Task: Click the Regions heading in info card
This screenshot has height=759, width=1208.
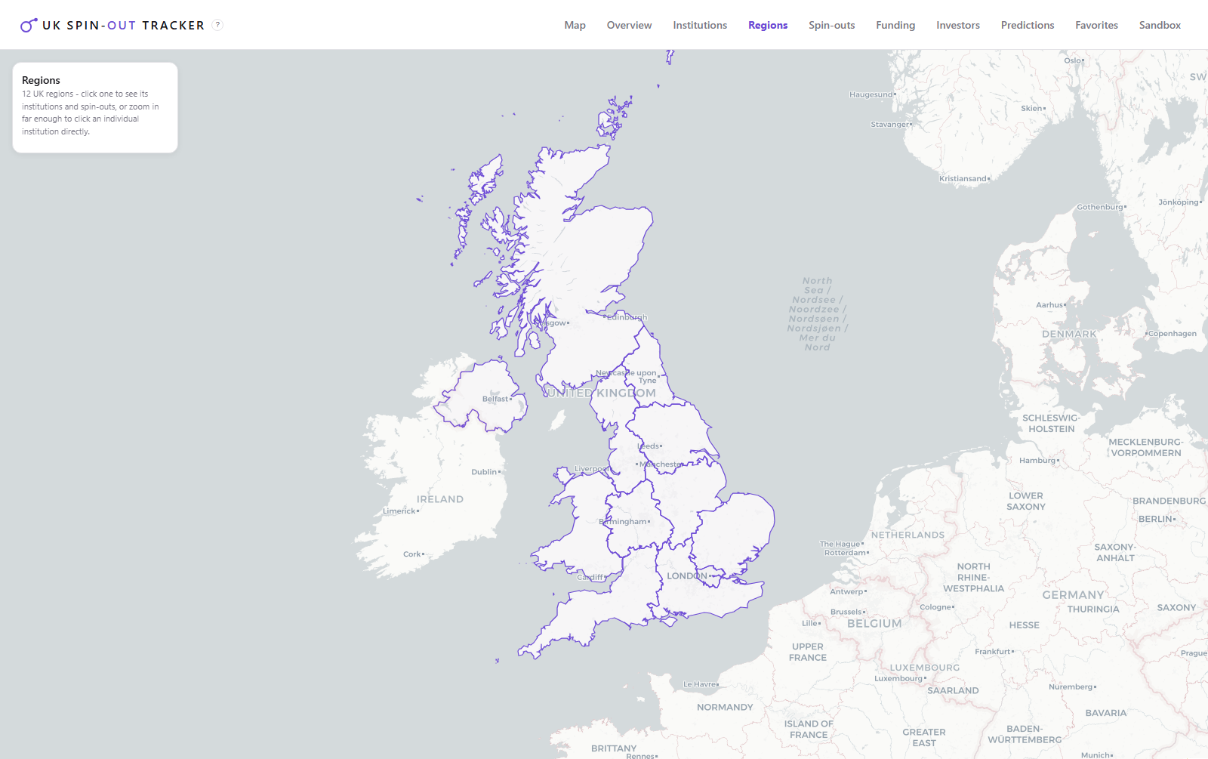Action: (41, 80)
